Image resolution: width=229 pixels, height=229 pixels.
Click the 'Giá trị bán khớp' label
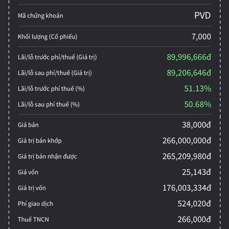[40, 141]
